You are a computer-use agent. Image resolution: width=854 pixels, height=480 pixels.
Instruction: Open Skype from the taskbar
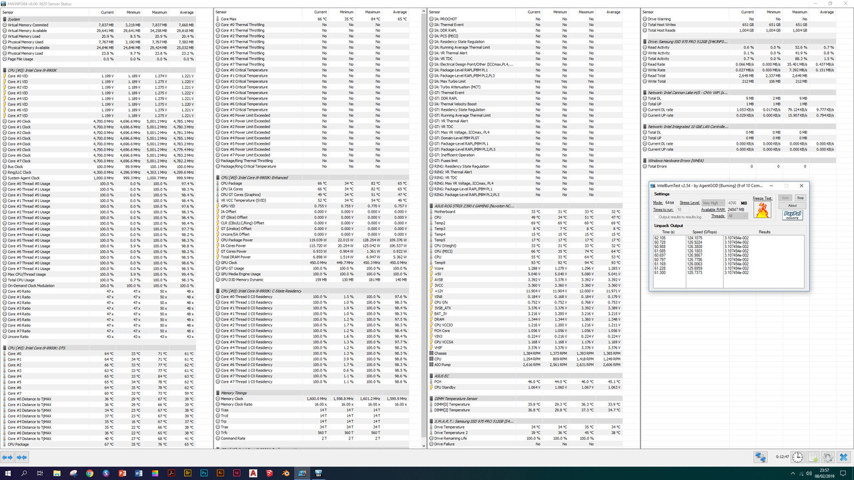coord(105,473)
